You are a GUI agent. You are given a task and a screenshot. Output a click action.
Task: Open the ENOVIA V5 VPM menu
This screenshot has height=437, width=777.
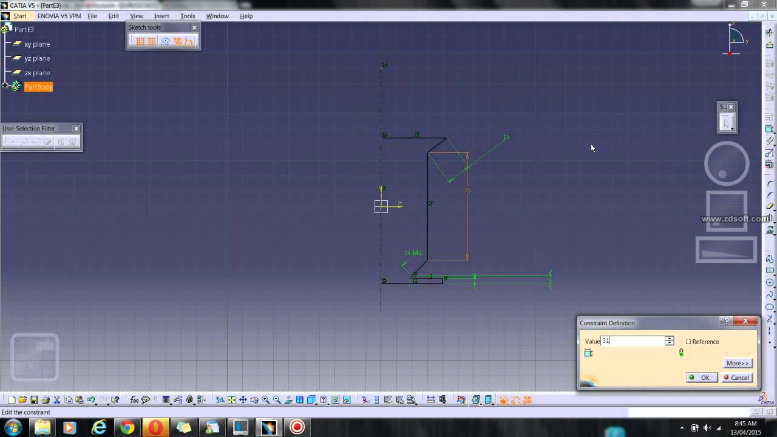59,16
